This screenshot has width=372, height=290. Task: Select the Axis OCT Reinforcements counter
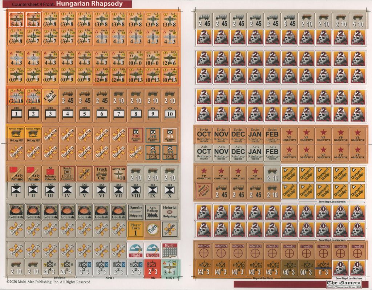(x=204, y=152)
